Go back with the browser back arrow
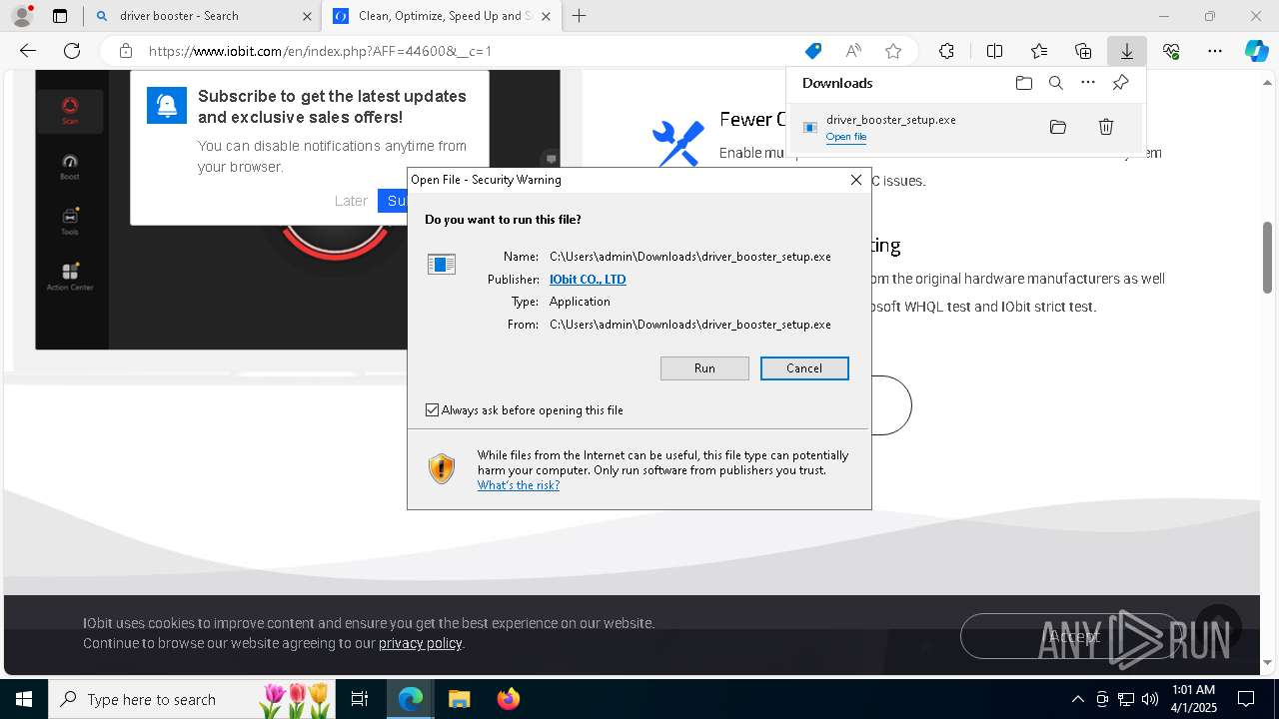The height and width of the screenshot is (719, 1279). tap(28, 51)
